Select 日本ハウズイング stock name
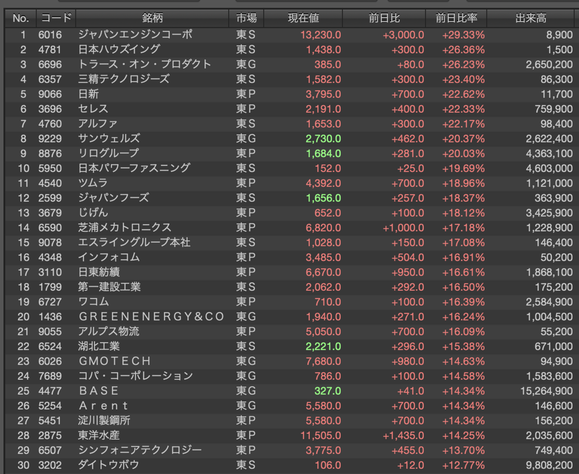 click(119, 49)
